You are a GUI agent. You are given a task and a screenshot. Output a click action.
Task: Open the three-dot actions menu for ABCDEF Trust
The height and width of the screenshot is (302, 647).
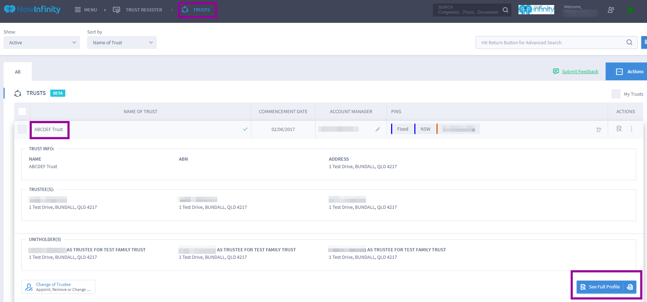pyautogui.click(x=631, y=129)
